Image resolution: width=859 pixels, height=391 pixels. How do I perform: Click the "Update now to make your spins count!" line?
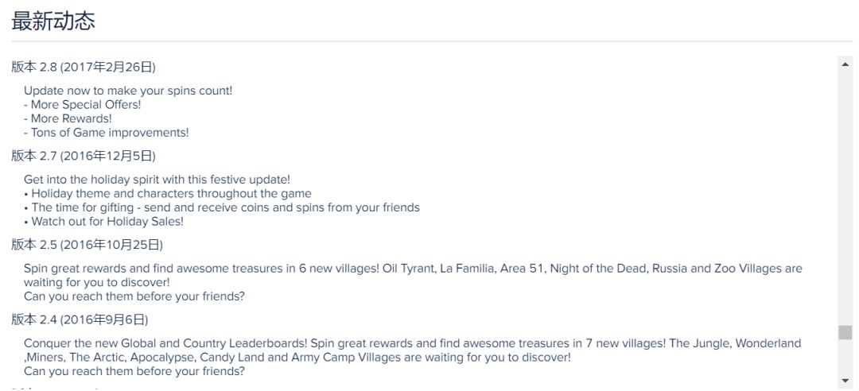point(128,91)
